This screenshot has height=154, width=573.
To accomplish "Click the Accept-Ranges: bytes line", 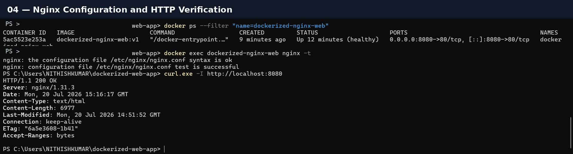I will coord(39,135).
